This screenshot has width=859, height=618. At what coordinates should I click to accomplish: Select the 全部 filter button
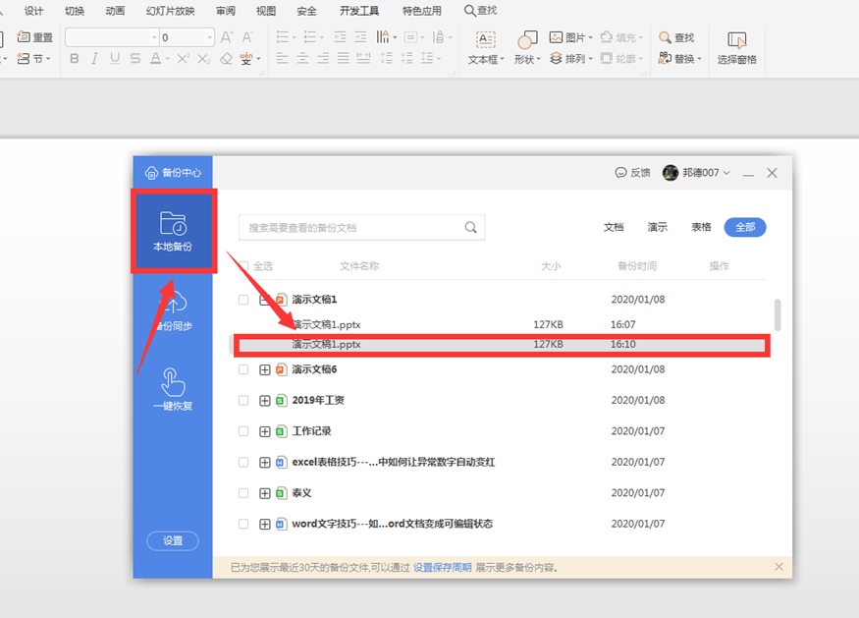(745, 227)
